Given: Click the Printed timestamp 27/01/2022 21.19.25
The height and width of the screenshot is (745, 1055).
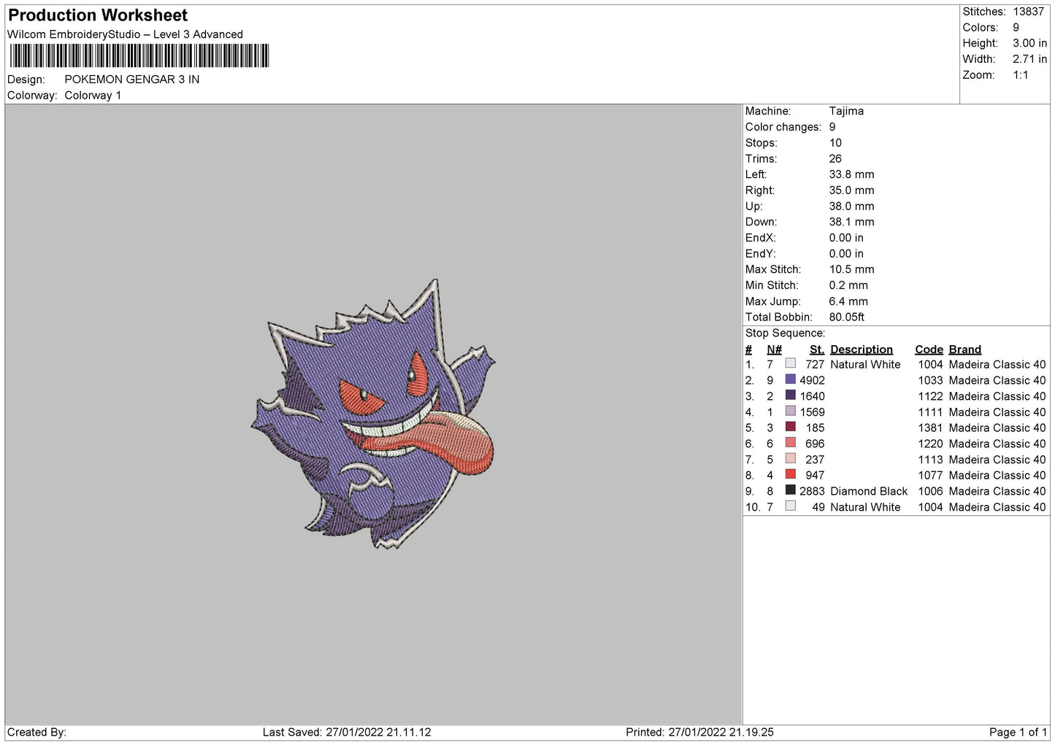Looking at the screenshot, I should click(721, 732).
